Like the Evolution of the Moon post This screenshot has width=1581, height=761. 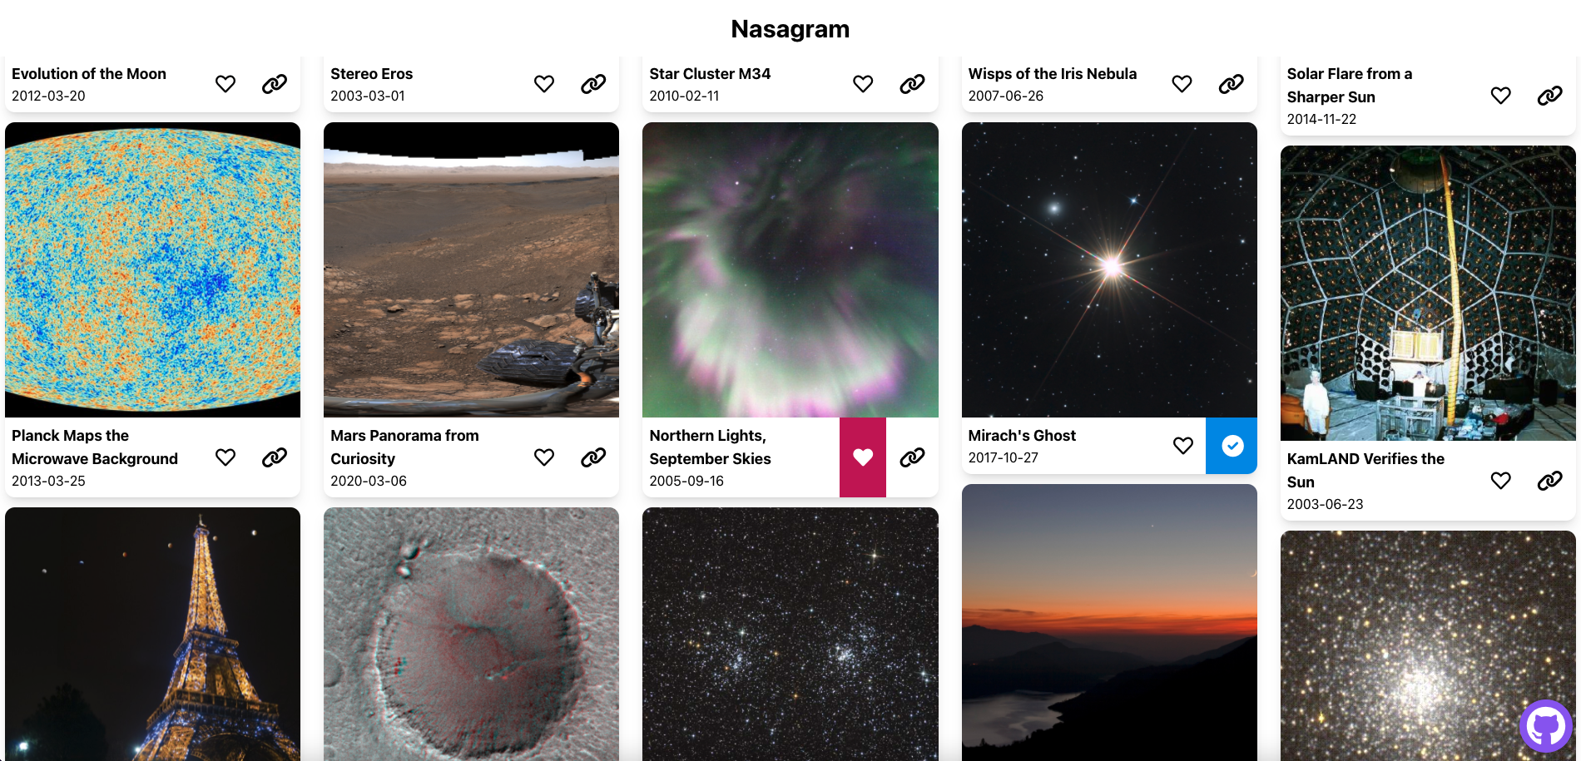pos(226,84)
